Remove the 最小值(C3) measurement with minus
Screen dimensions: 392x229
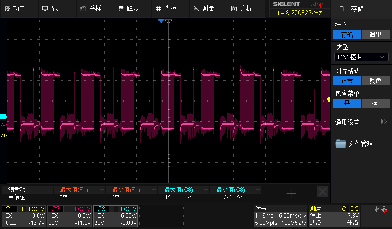[258, 189]
